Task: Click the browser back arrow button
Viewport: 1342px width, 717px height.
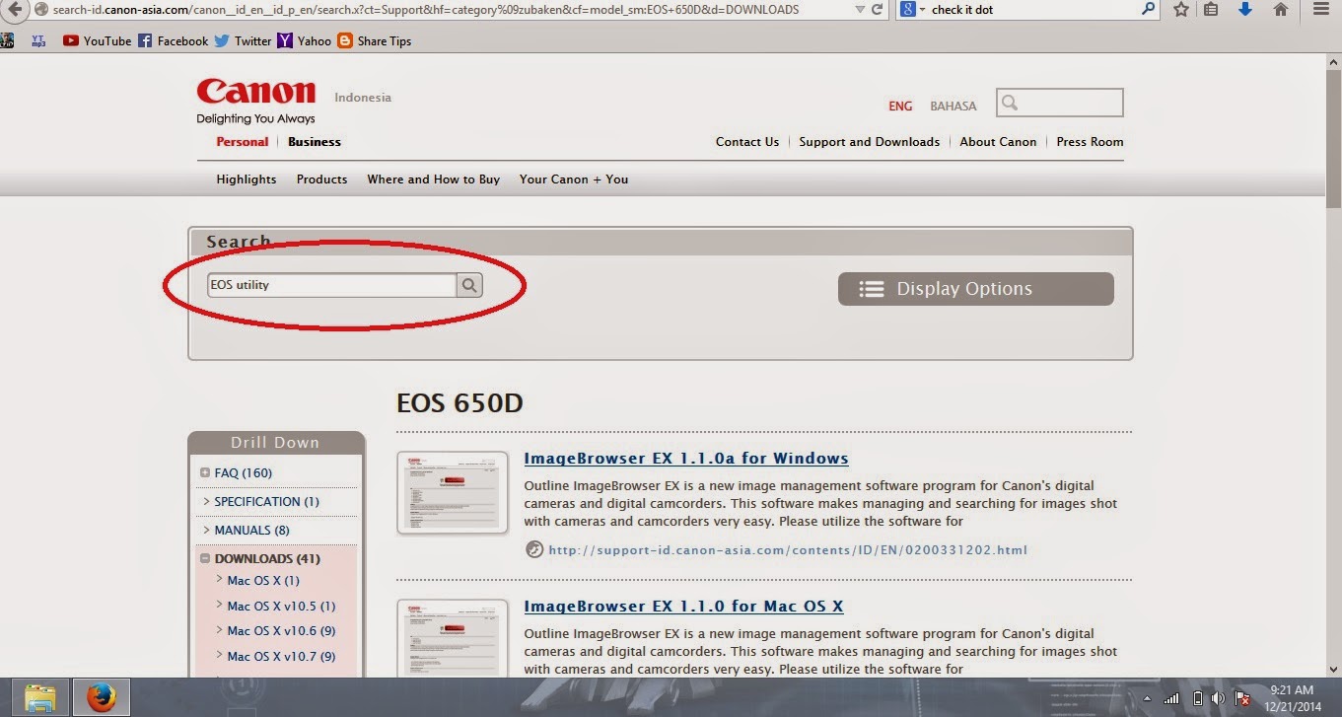Action: 16,10
